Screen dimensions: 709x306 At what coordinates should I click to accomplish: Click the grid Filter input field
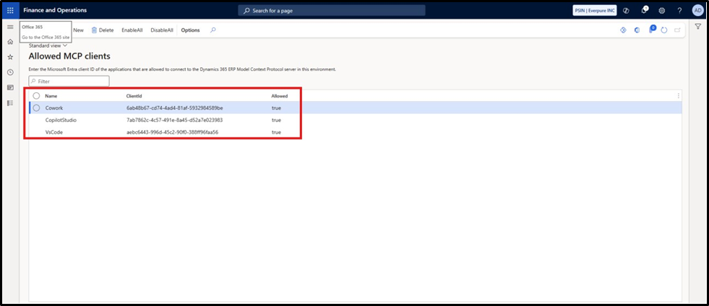coord(69,82)
